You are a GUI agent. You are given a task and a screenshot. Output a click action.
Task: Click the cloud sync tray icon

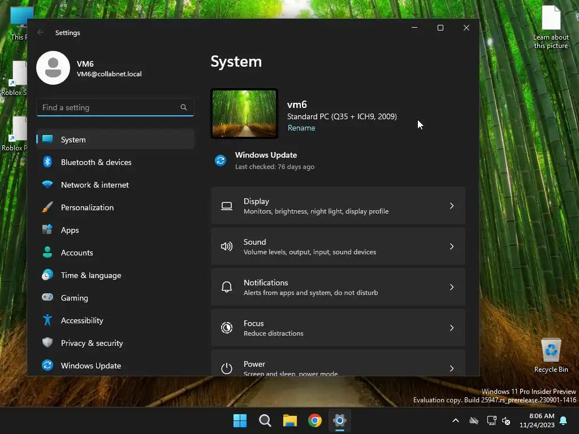click(x=474, y=420)
